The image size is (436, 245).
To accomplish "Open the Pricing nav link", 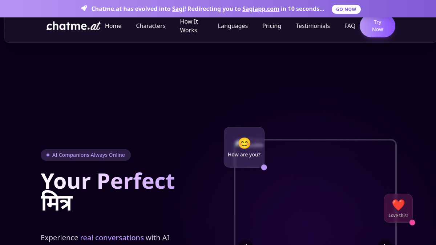I will (272, 26).
